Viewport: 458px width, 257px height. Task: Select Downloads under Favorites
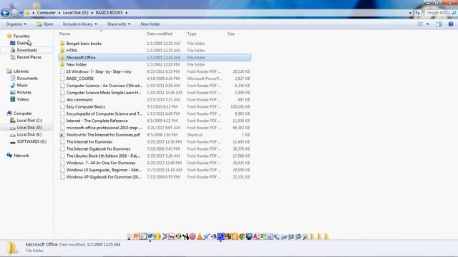pyautogui.click(x=27, y=50)
